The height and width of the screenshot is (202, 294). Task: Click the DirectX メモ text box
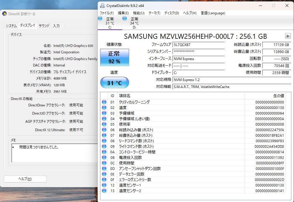[54, 153]
